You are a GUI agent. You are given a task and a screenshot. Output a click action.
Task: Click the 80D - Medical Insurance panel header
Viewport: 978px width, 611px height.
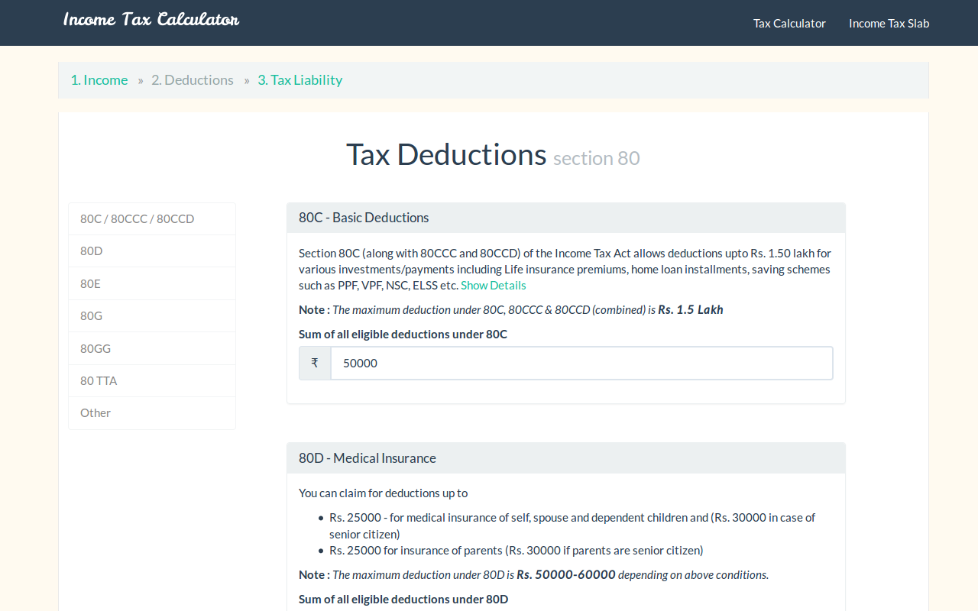[x=565, y=458]
